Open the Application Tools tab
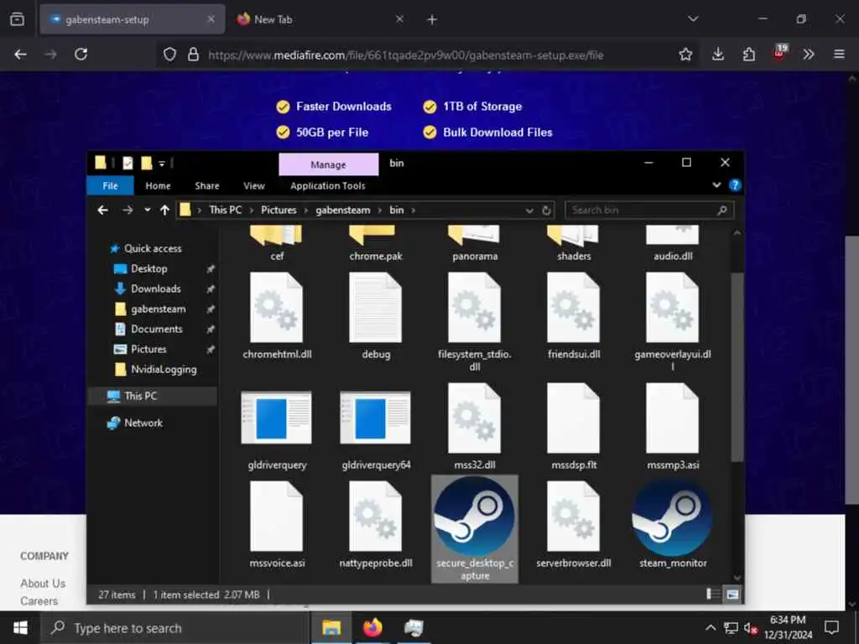The height and width of the screenshot is (644, 859). [328, 185]
